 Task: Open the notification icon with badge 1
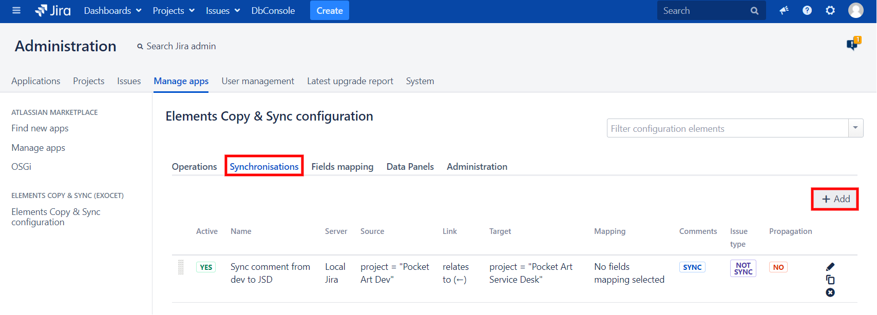(853, 44)
